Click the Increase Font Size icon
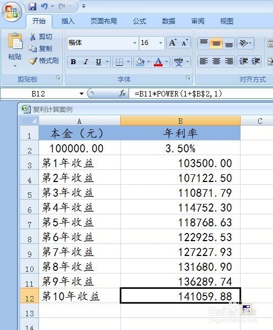The width and height of the screenshot is (273, 330). [x=172, y=43]
